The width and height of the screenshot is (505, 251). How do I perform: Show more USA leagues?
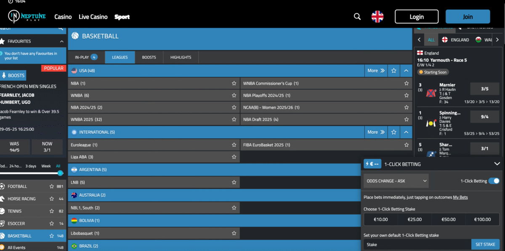(x=376, y=71)
